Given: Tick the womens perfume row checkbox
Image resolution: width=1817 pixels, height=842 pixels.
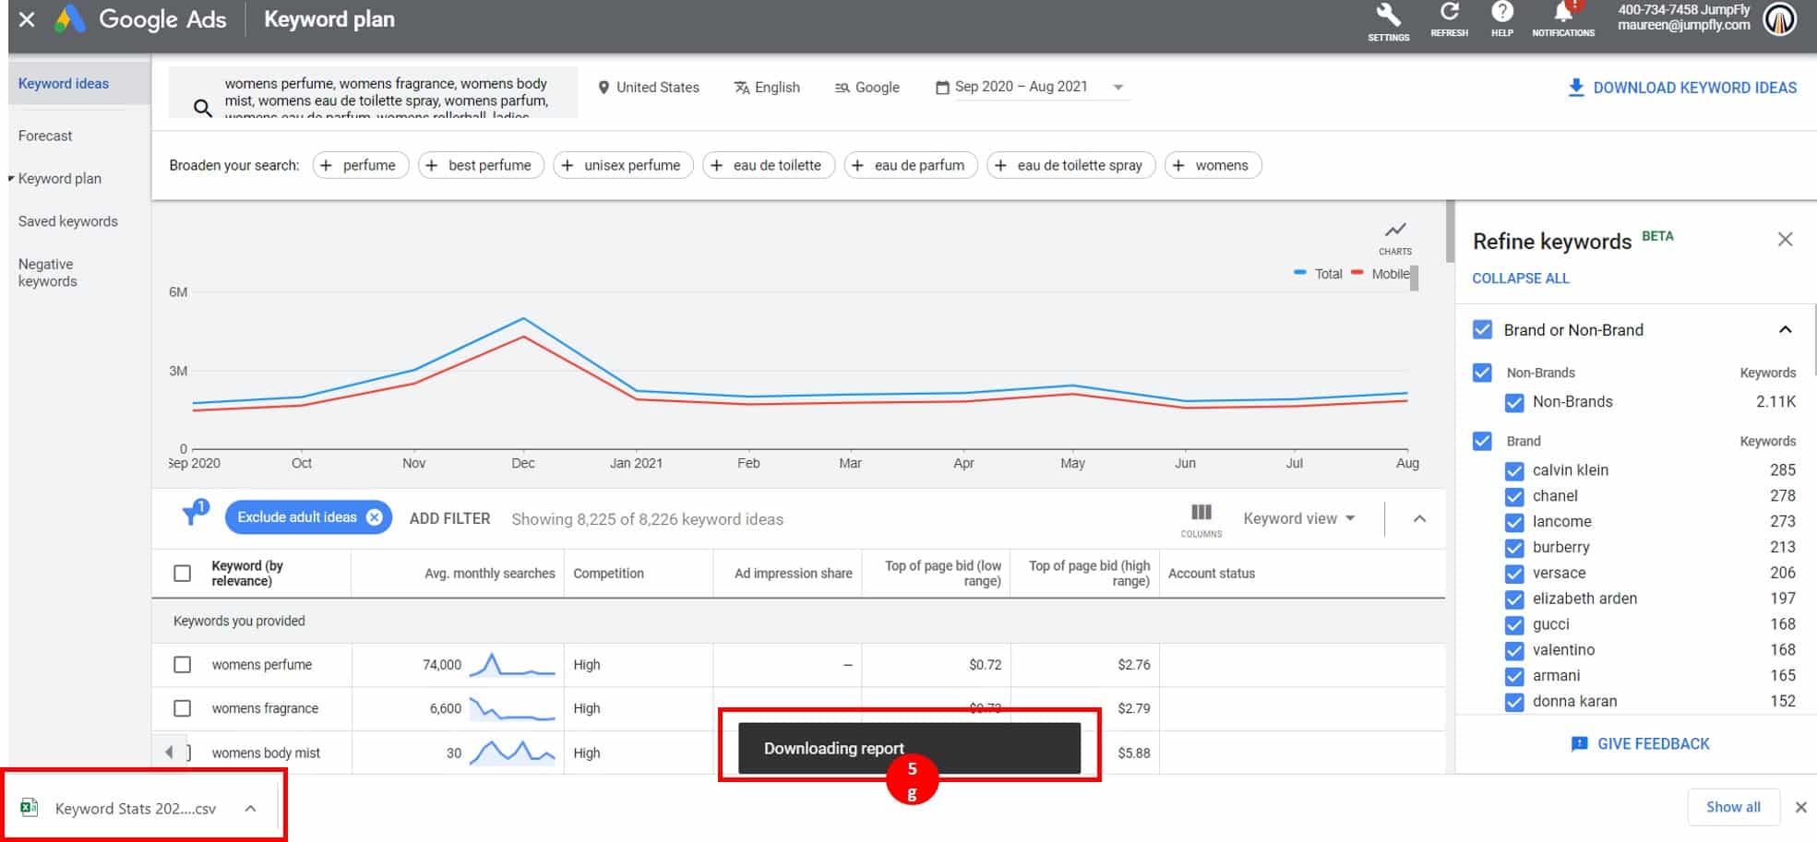Looking at the screenshot, I should 183,665.
